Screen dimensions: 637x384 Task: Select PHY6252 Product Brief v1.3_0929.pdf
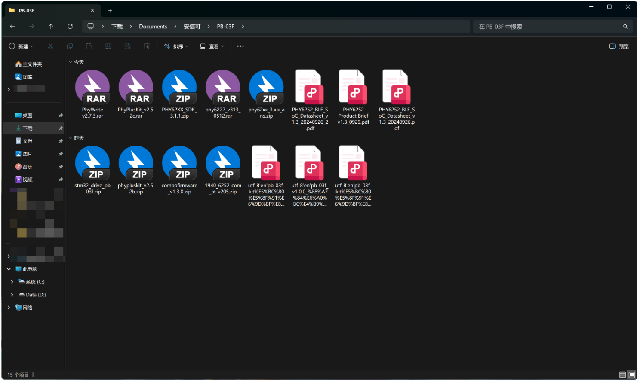tap(353, 97)
